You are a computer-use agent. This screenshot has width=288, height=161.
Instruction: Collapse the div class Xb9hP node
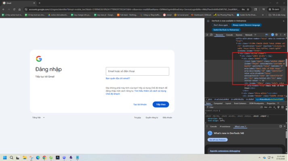242,58
